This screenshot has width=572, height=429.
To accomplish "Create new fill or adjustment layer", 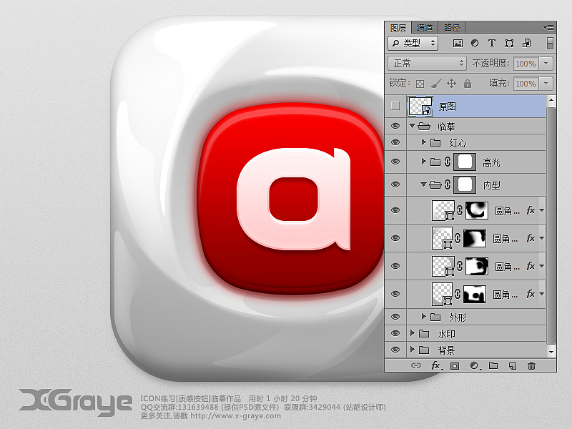I will click(475, 365).
